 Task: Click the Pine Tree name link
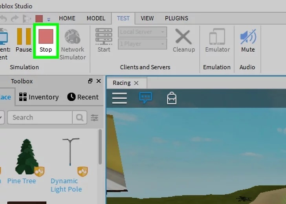click(22, 181)
